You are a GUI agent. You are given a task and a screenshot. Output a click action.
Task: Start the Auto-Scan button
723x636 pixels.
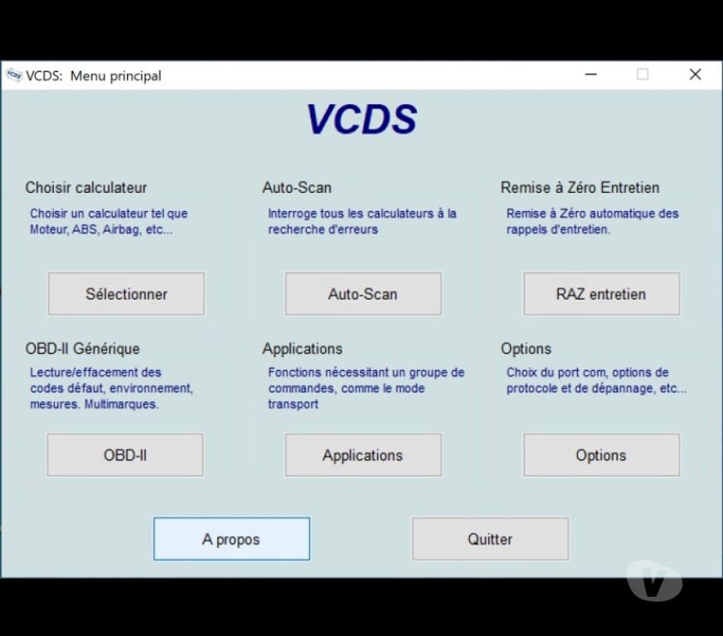click(x=363, y=294)
